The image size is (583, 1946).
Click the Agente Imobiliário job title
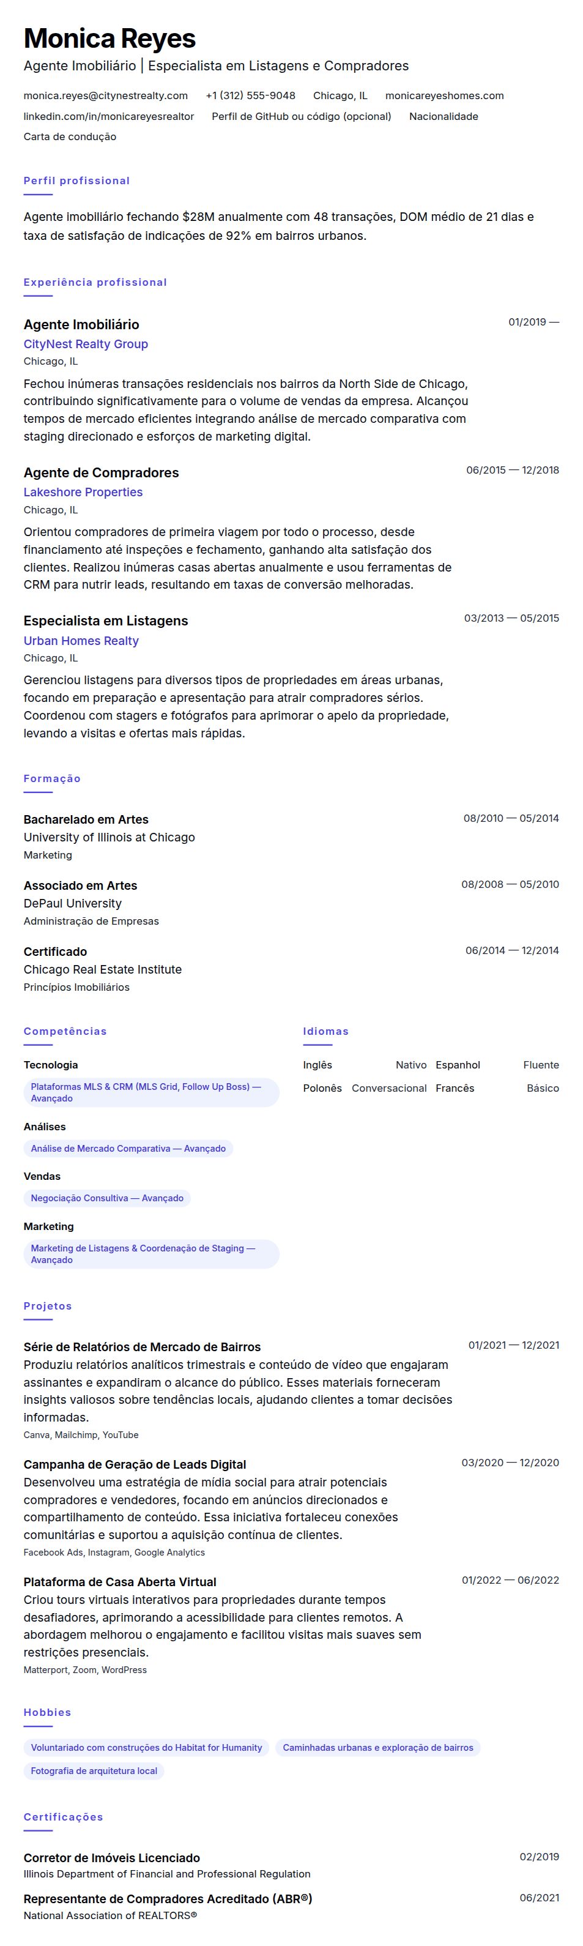[81, 324]
